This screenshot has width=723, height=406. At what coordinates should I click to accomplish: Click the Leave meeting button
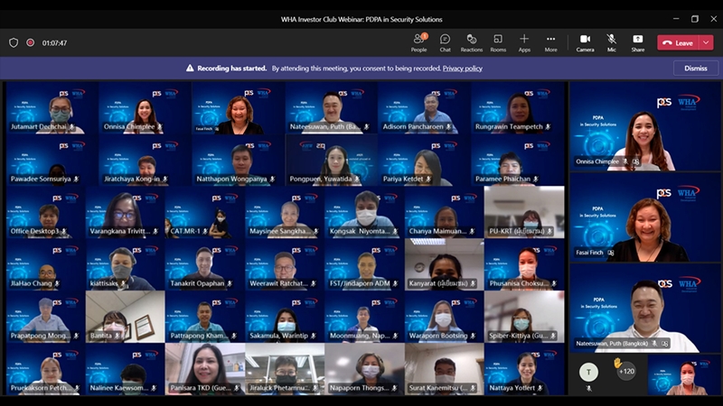pos(678,42)
